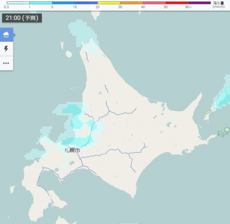The image size is (230, 224).
Task: Click the dark blue 10–20 legend swatch
Action: 86,3
